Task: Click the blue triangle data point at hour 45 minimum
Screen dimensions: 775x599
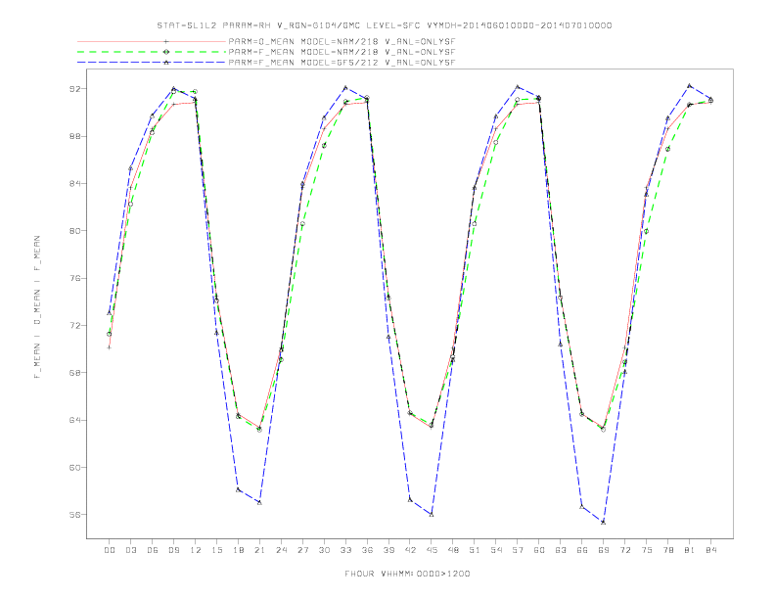Action: coord(432,515)
